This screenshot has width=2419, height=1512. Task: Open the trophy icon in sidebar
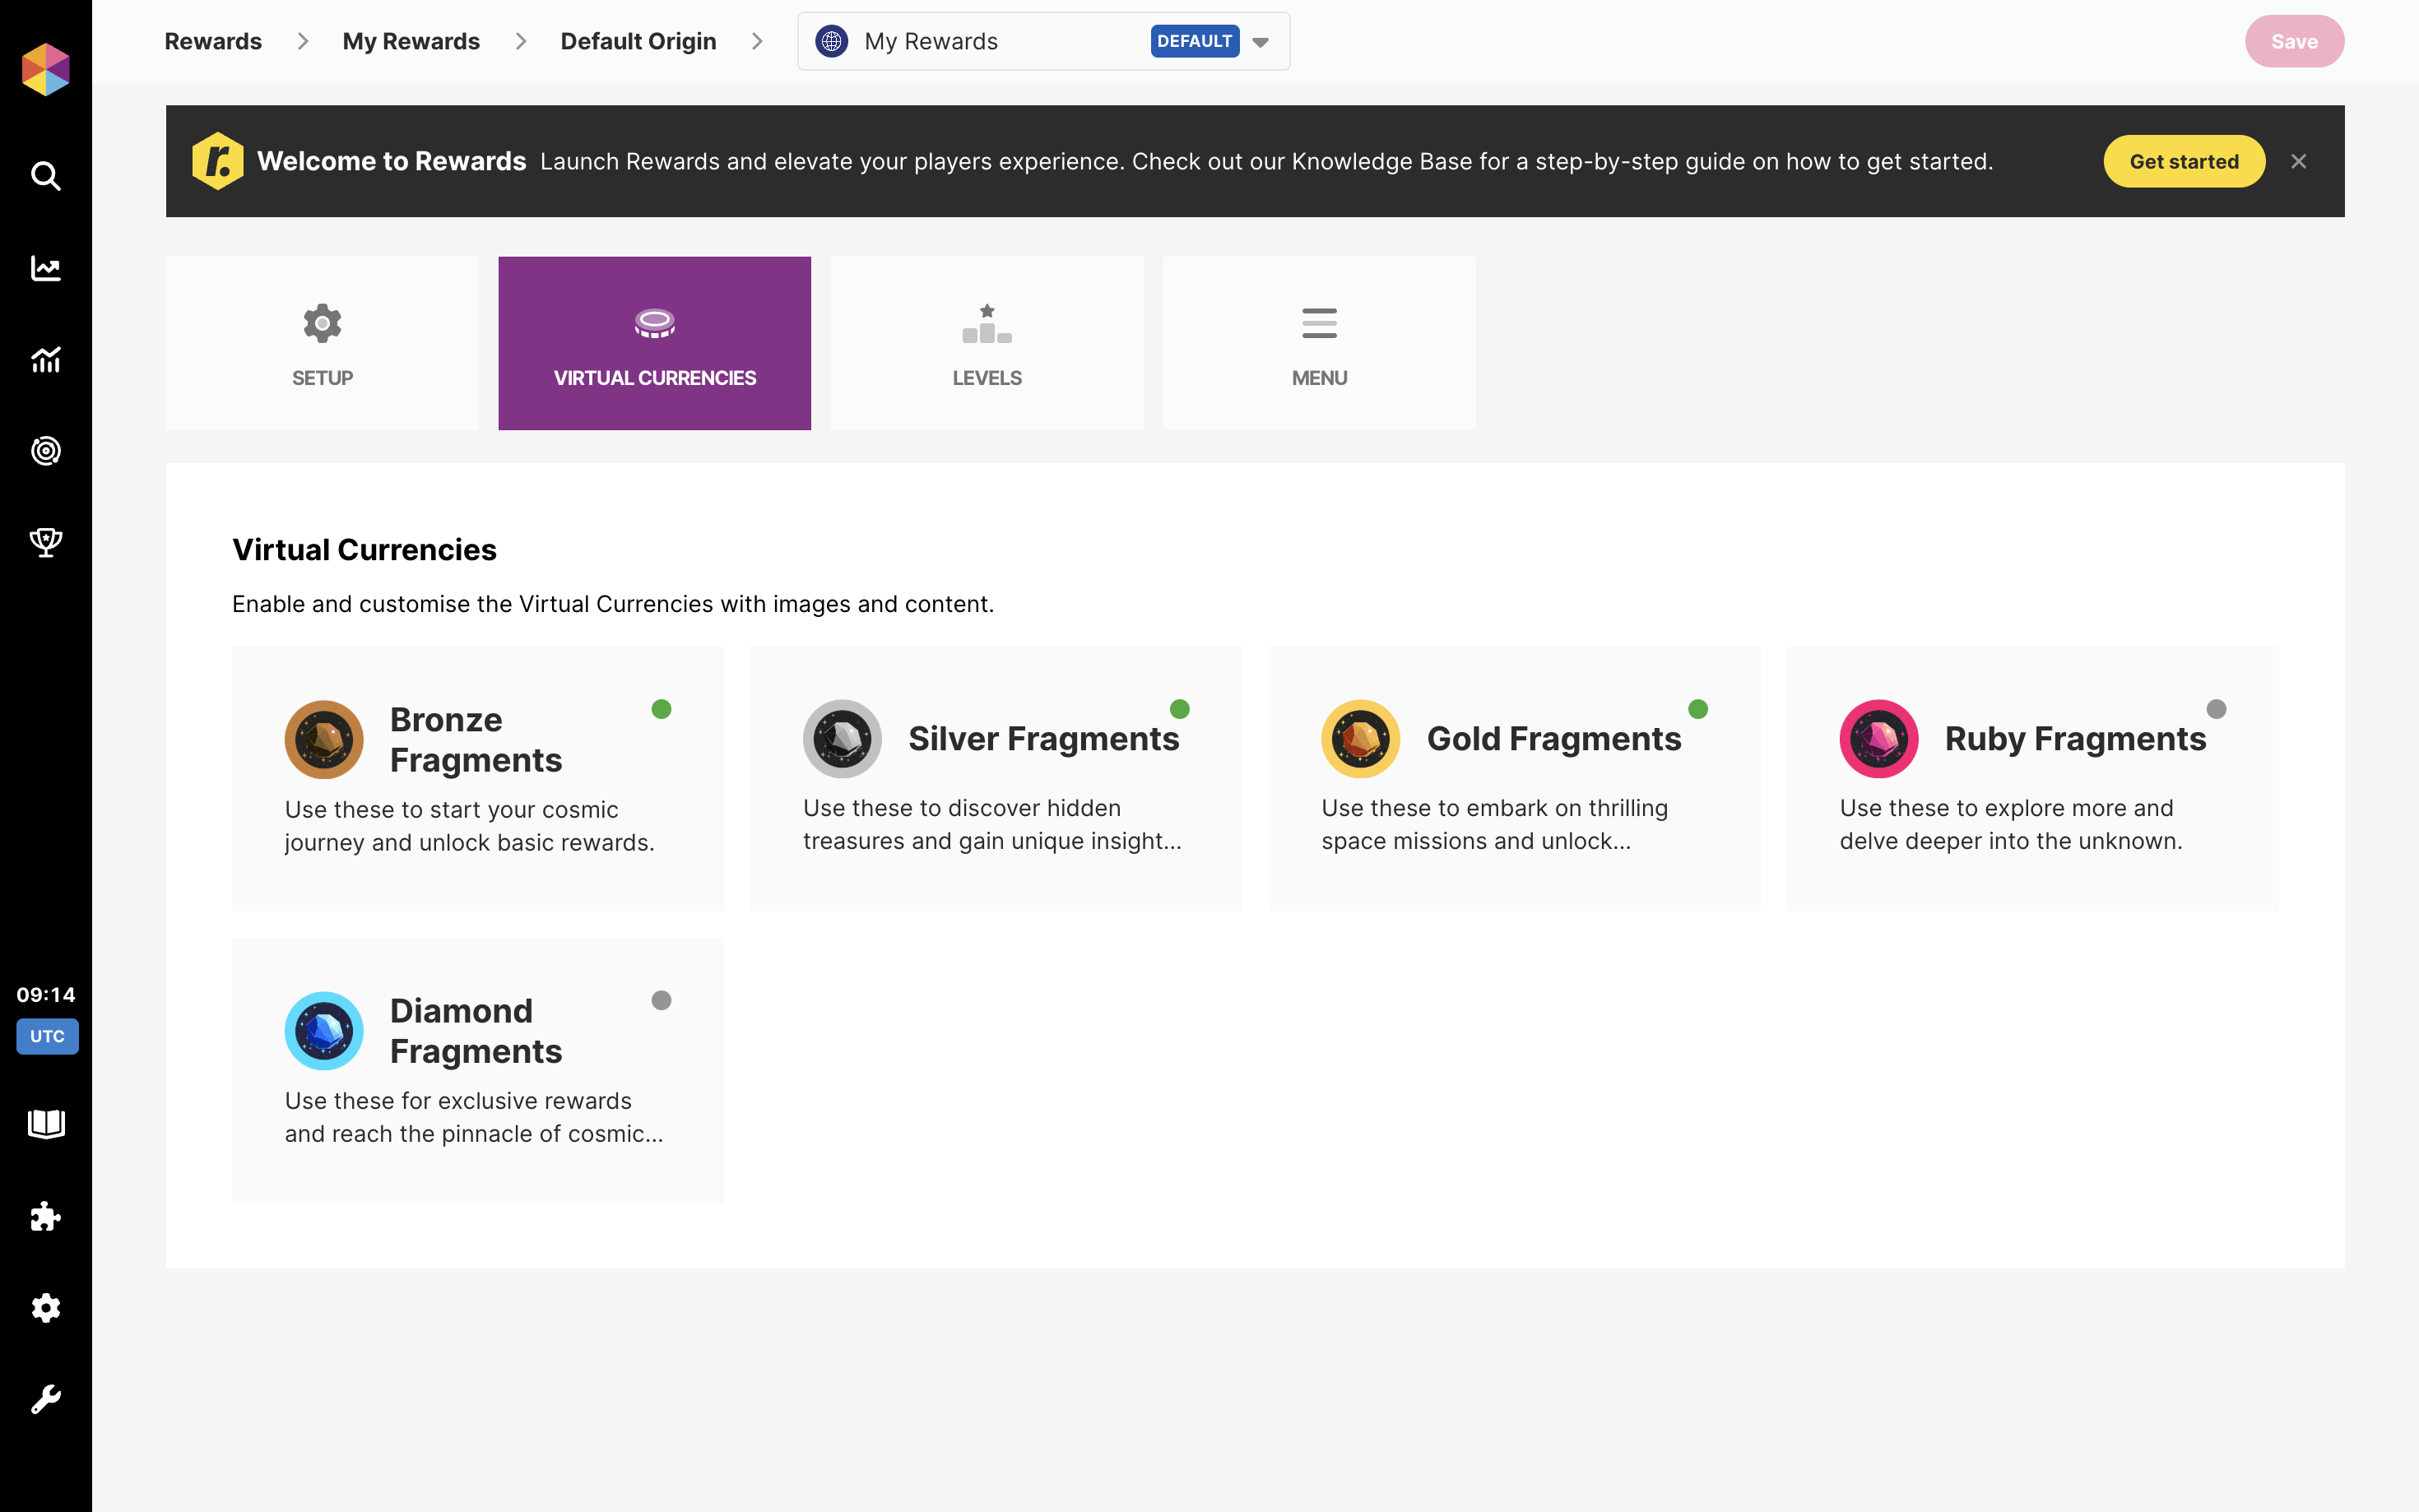pyautogui.click(x=46, y=542)
